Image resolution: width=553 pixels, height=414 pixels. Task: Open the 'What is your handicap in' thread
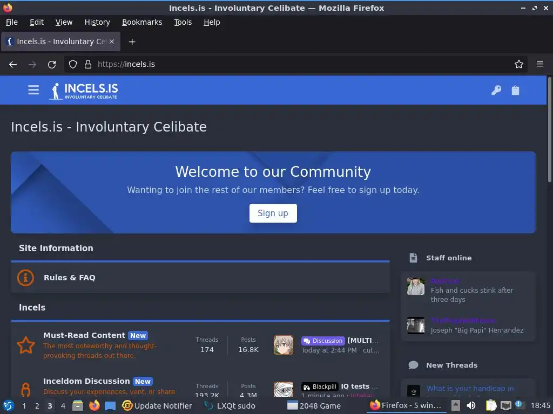pos(470,388)
